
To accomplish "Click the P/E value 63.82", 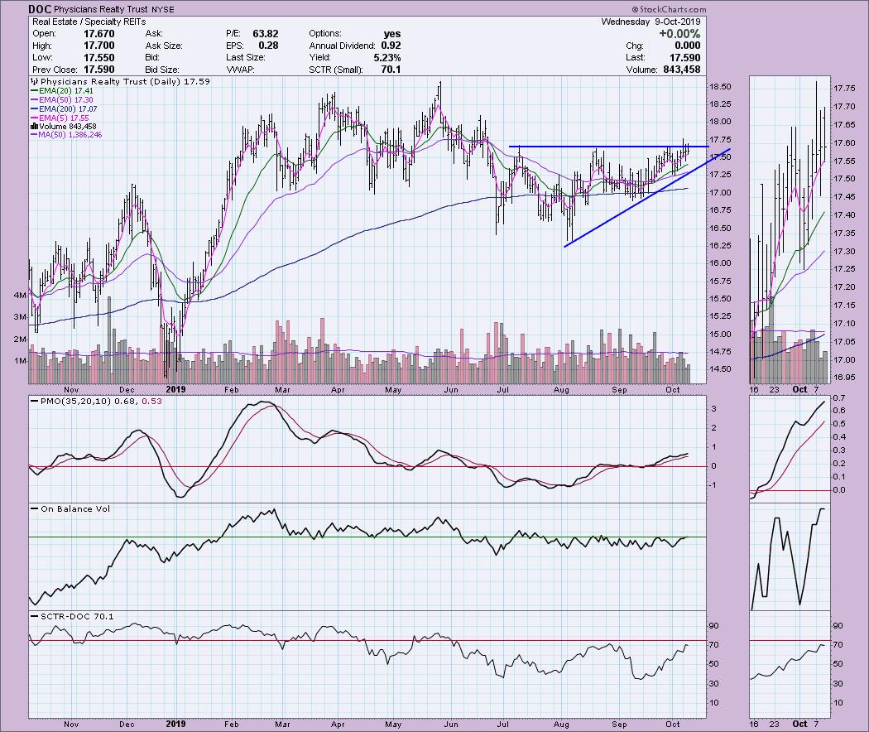I will pyautogui.click(x=266, y=34).
